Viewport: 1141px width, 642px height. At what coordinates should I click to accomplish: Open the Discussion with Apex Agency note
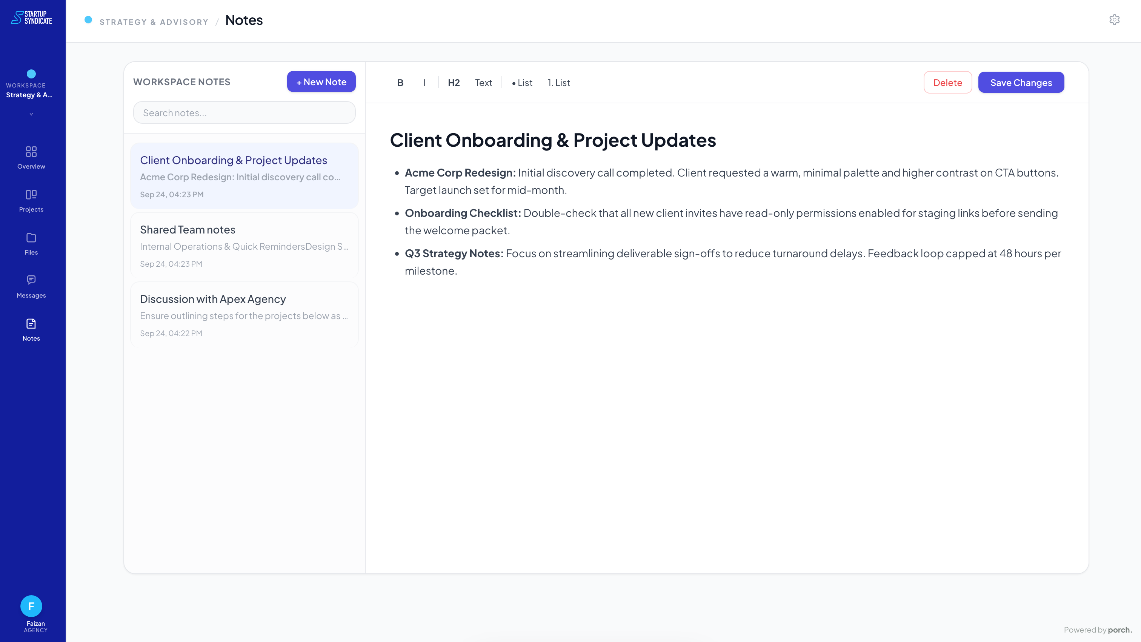tap(244, 315)
